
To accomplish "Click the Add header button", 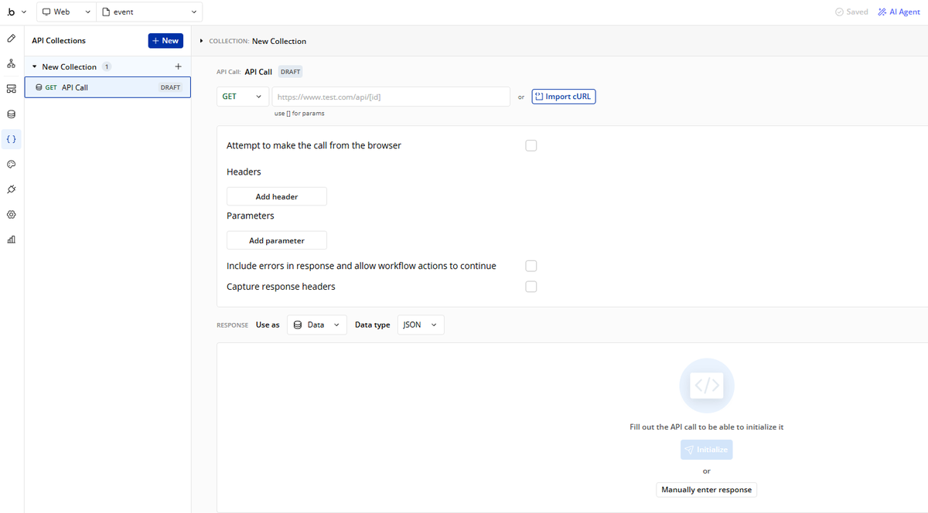I will (x=277, y=197).
